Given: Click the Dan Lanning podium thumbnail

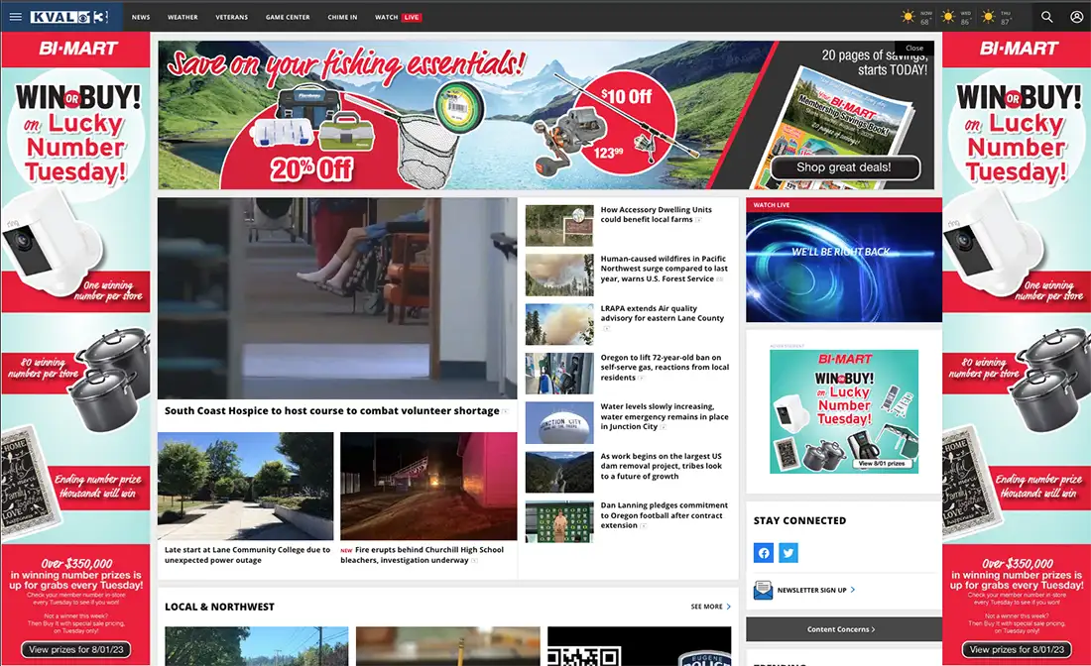Looking at the screenshot, I should pyautogui.click(x=559, y=521).
